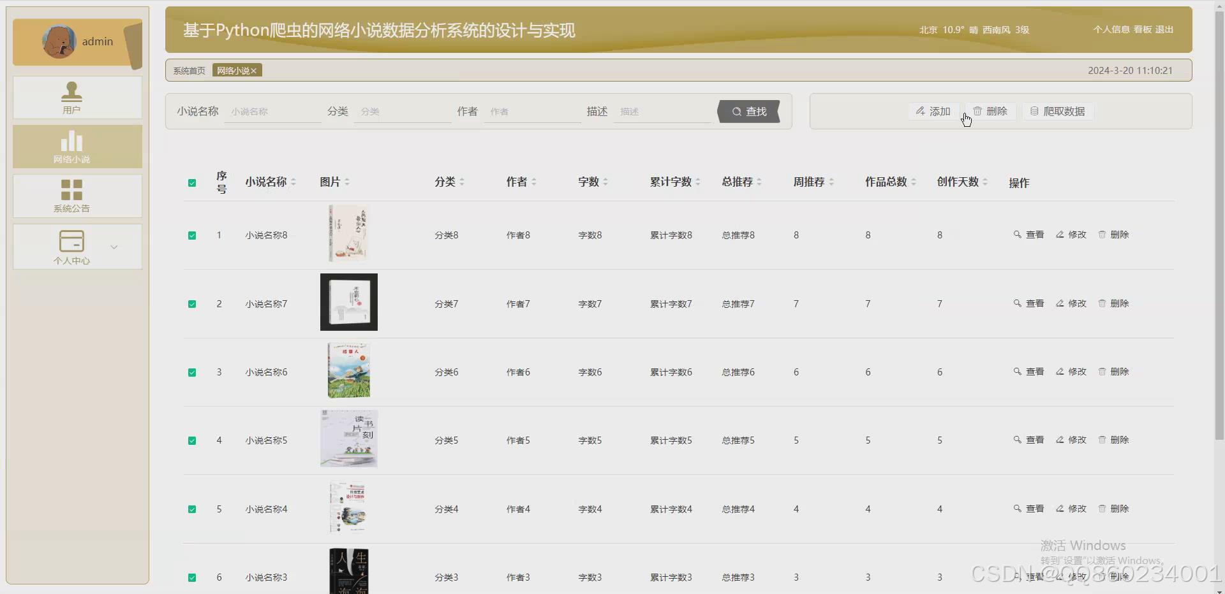Delete the 小说名称5 row
Screen dimensions: 1225x594
(1113, 440)
